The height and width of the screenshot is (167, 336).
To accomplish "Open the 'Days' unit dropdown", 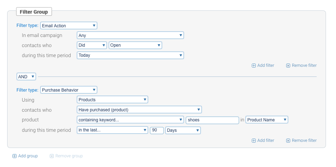I will pos(183,130).
